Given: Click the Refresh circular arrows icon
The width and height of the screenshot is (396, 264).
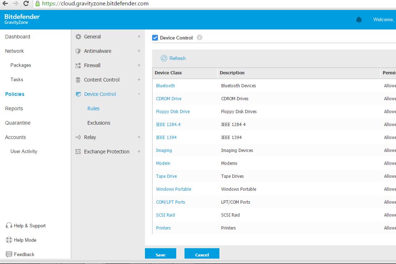Looking at the screenshot, I should (164, 58).
